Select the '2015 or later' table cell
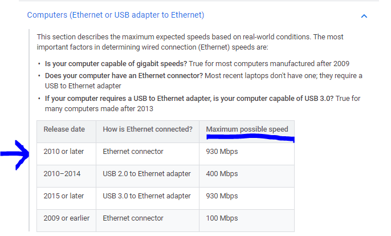This screenshot has width=391, height=236. (64, 196)
